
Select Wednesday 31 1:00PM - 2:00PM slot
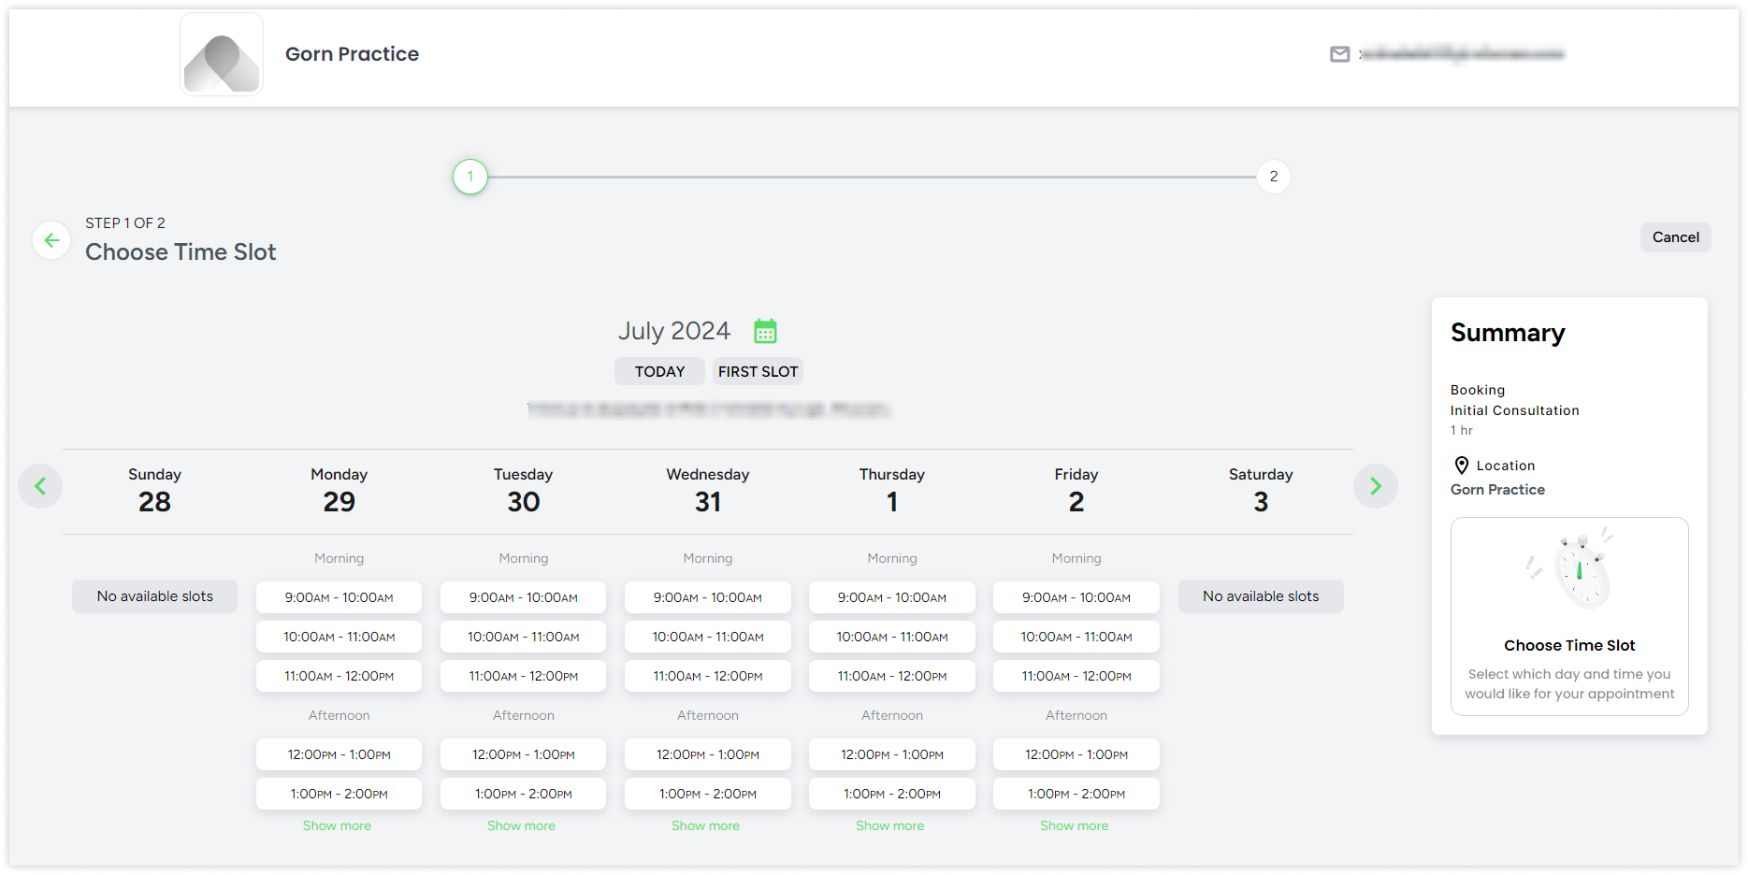(x=708, y=794)
